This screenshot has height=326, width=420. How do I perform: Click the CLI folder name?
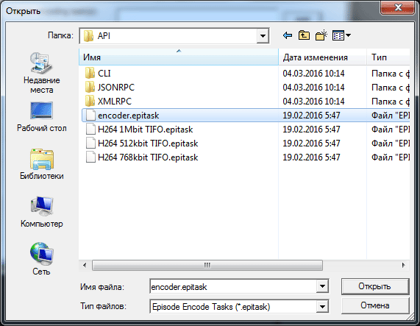pyautogui.click(x=104, y=74)
